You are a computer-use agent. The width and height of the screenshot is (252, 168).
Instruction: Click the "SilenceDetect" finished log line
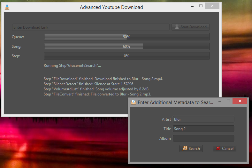click(89, 84)
